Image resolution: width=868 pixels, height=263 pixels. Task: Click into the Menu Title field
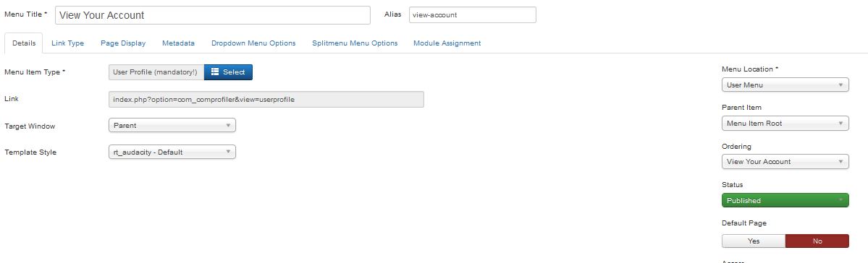point(213,15)
